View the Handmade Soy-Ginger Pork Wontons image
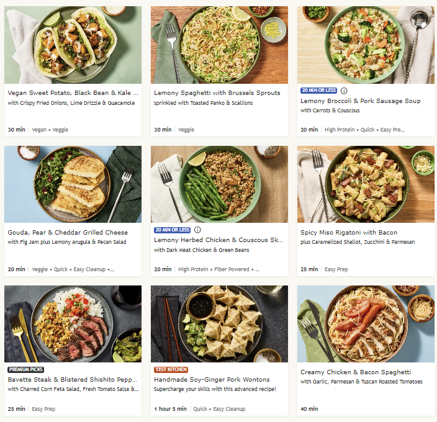Image resolution: width=437 pixels, height=422 pixels. coord(219,324)
